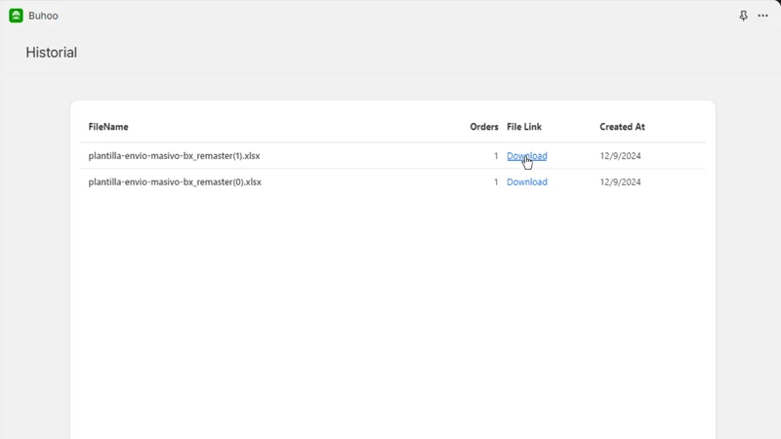Download the remaster(1).xlsx file
The height and width of the screenshot is (439, 781).
pyautogui.click(x=526, y=156)
